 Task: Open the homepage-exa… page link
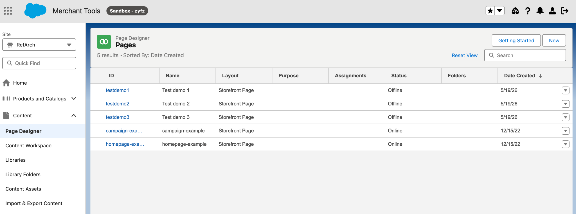pyautogui.click(x=125, y=144)
